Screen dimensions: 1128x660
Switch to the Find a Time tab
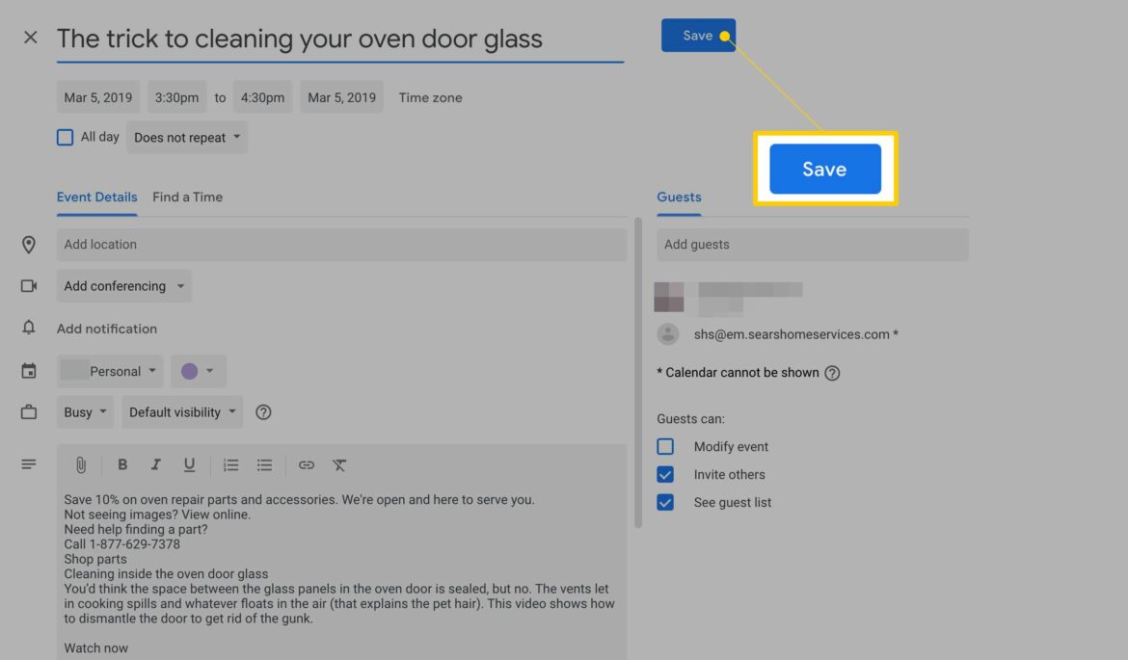click(187, 197)
